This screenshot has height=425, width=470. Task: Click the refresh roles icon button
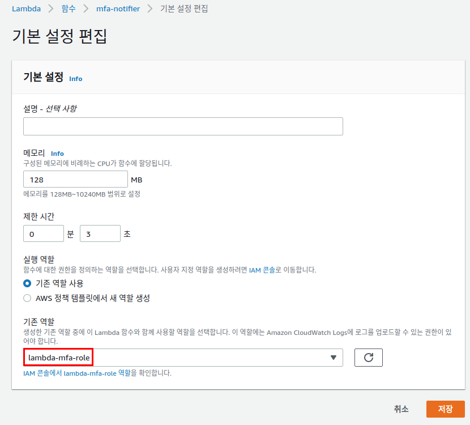click(369, 358)
